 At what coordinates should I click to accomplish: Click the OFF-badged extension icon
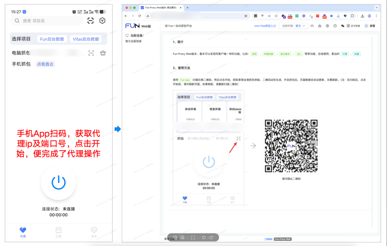(x=325, y=16)
